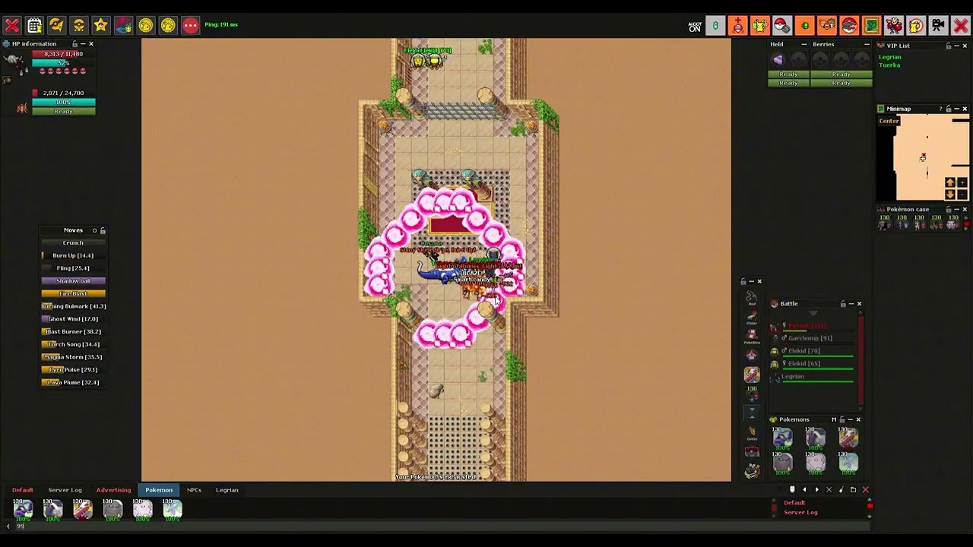
Task: Click the M button in Pokemons panel
Action: 834,419
